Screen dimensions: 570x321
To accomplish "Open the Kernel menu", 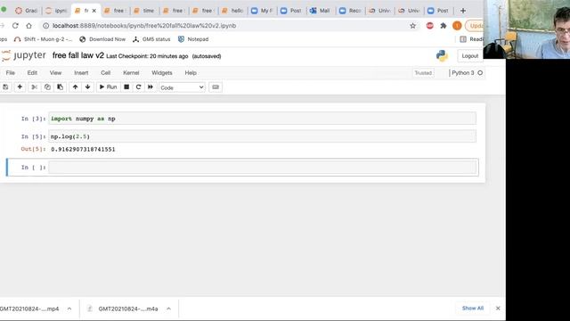I will (131, 73).
